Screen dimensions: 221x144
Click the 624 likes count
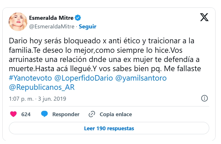click(x=26, y=114)
